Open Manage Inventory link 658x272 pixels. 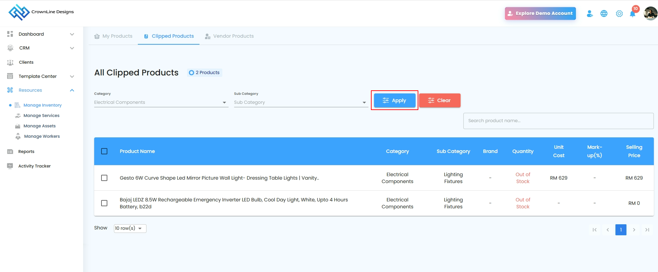coord(43,105)
